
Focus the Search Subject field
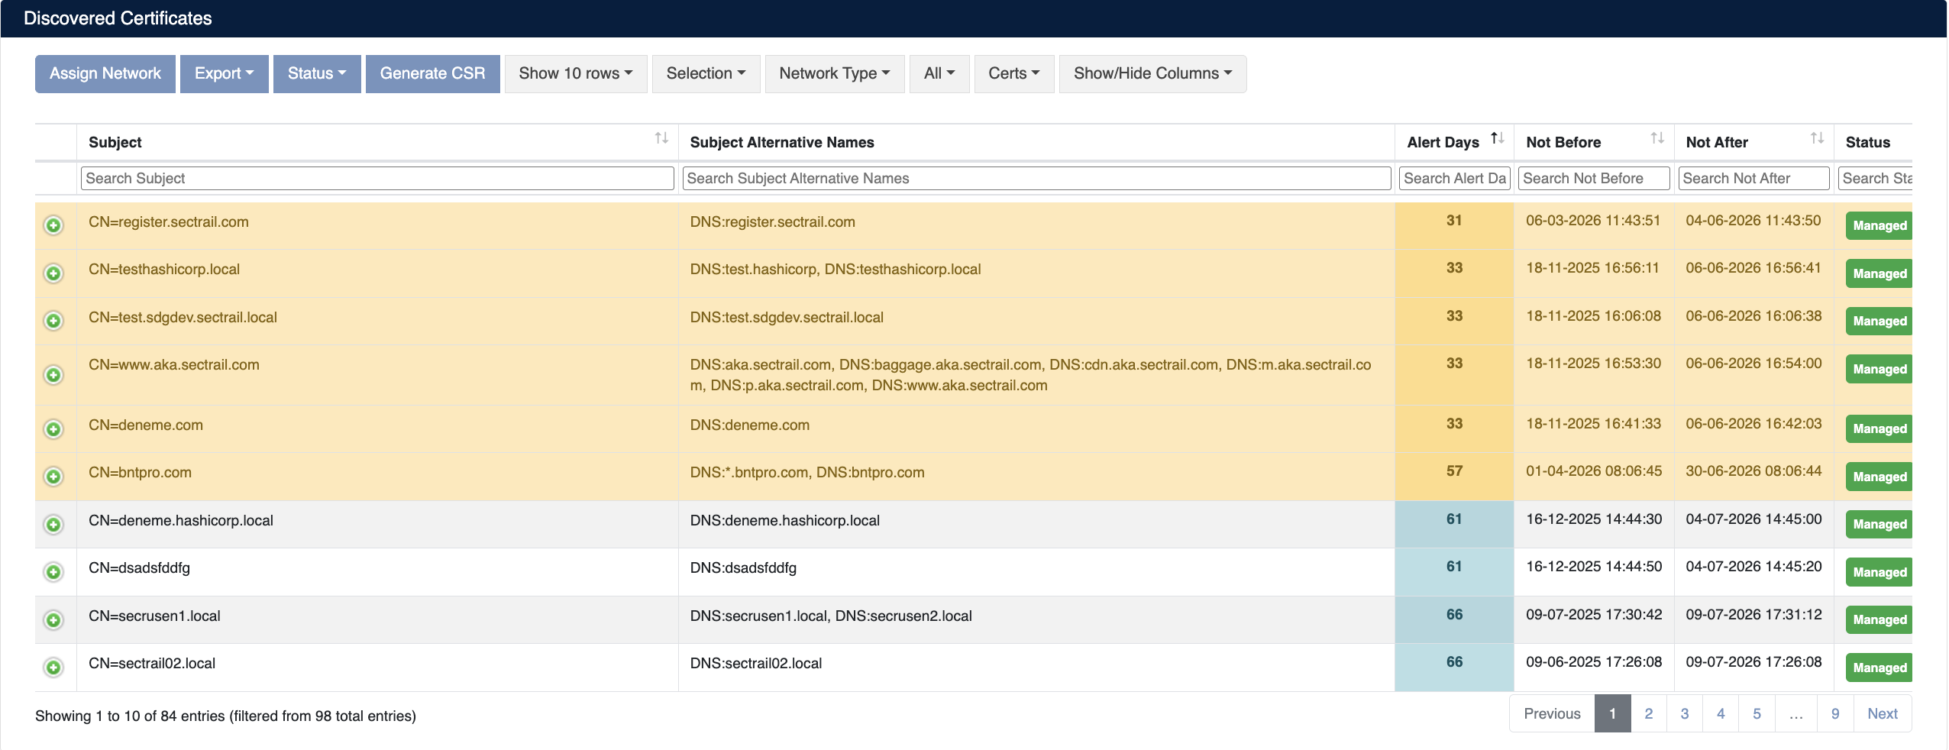(x=377, y=178)
